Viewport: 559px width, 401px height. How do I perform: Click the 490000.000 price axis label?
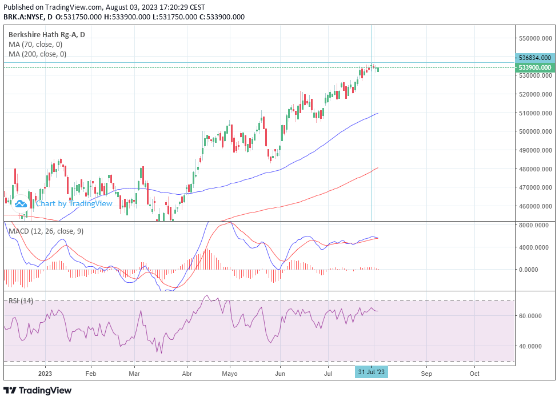pyautogui.click(x=536, y=150)
